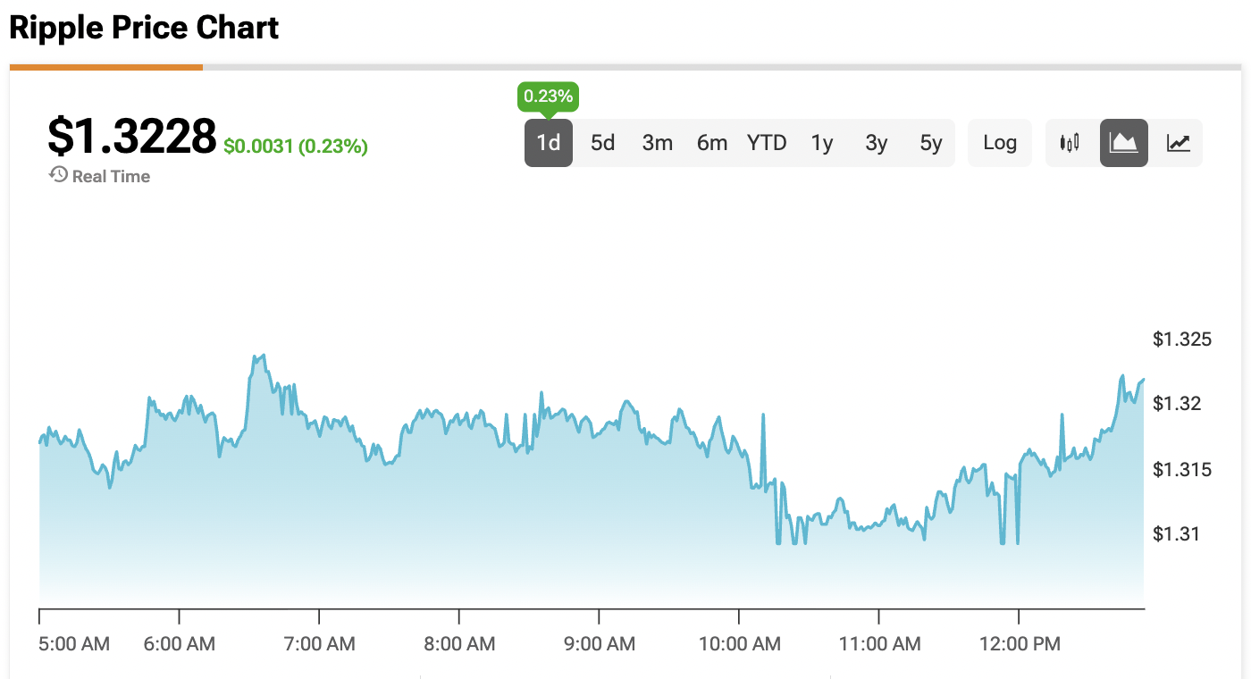This screenshot has width=1251, height=679.
Task: Switch to the 5d time range
Action: pos(603,143)
